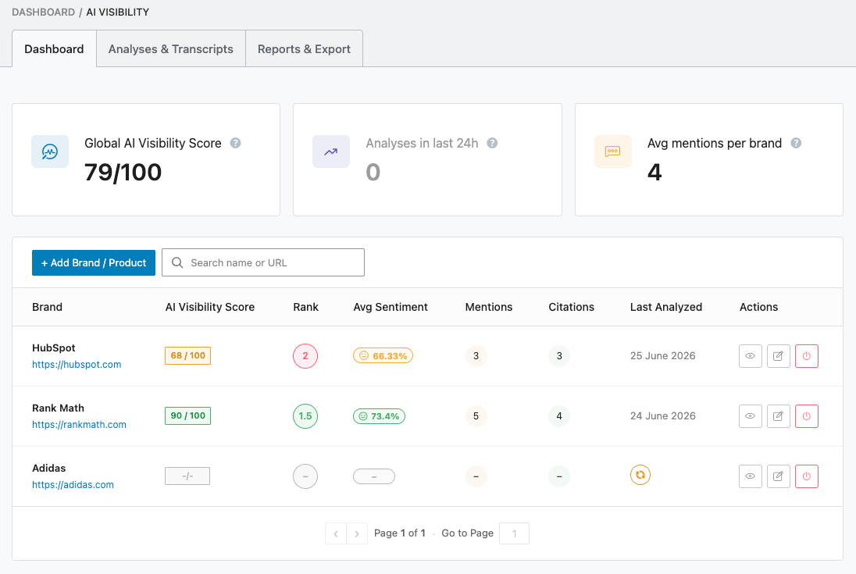Go to the next page arrow
The width and height of the screenshot is (856, 574).
pos(356,533)
